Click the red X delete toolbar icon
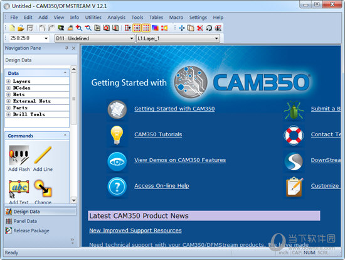The width and height of the screenshot is (345, 260). (199, 28)
